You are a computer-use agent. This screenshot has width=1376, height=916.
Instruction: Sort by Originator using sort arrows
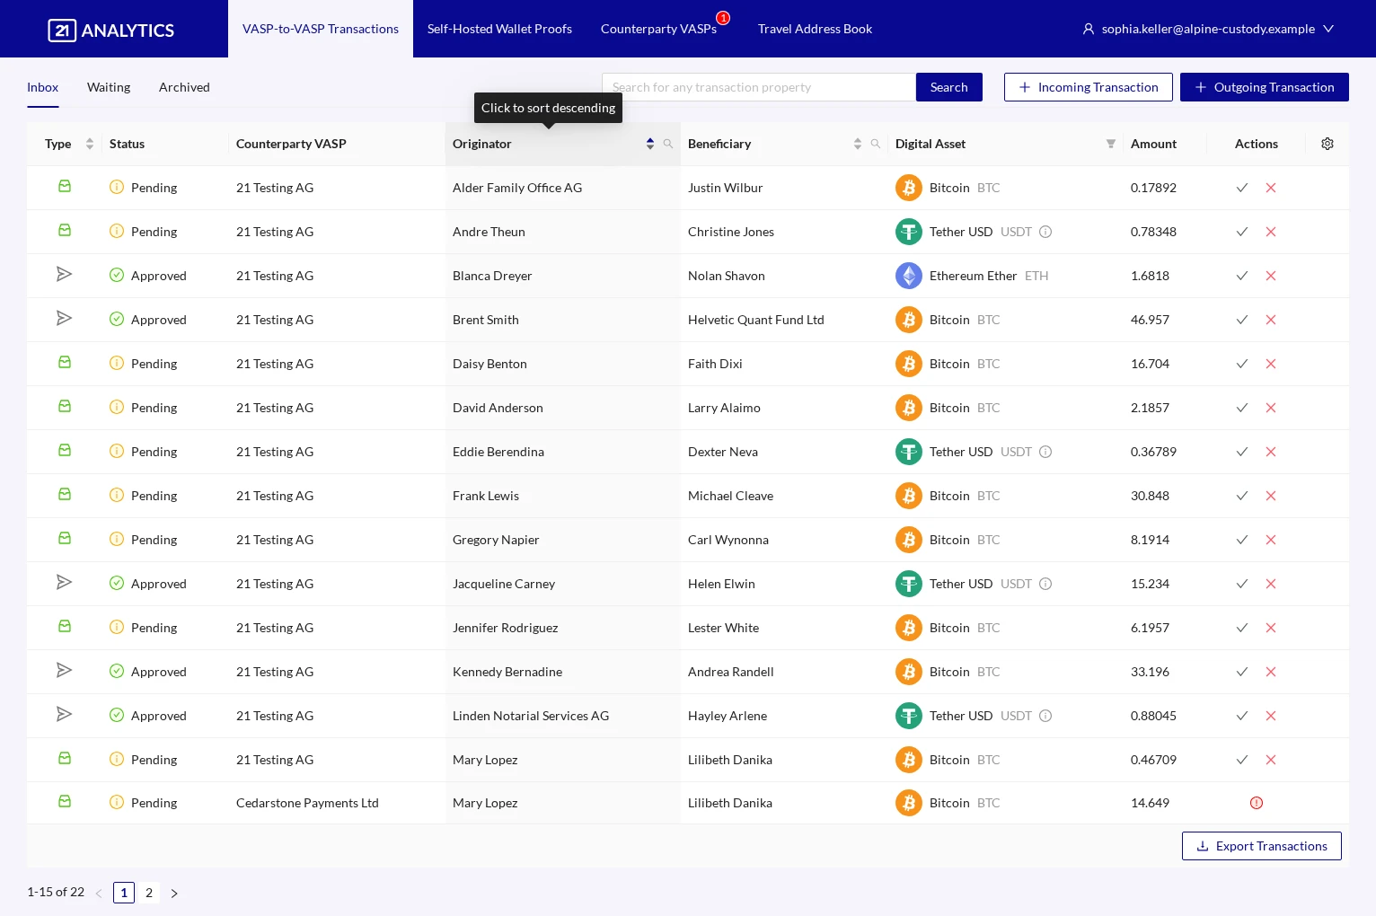[x=650, y=144]
